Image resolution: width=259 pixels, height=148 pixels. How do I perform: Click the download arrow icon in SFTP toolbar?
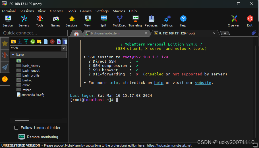click(20, 42)
